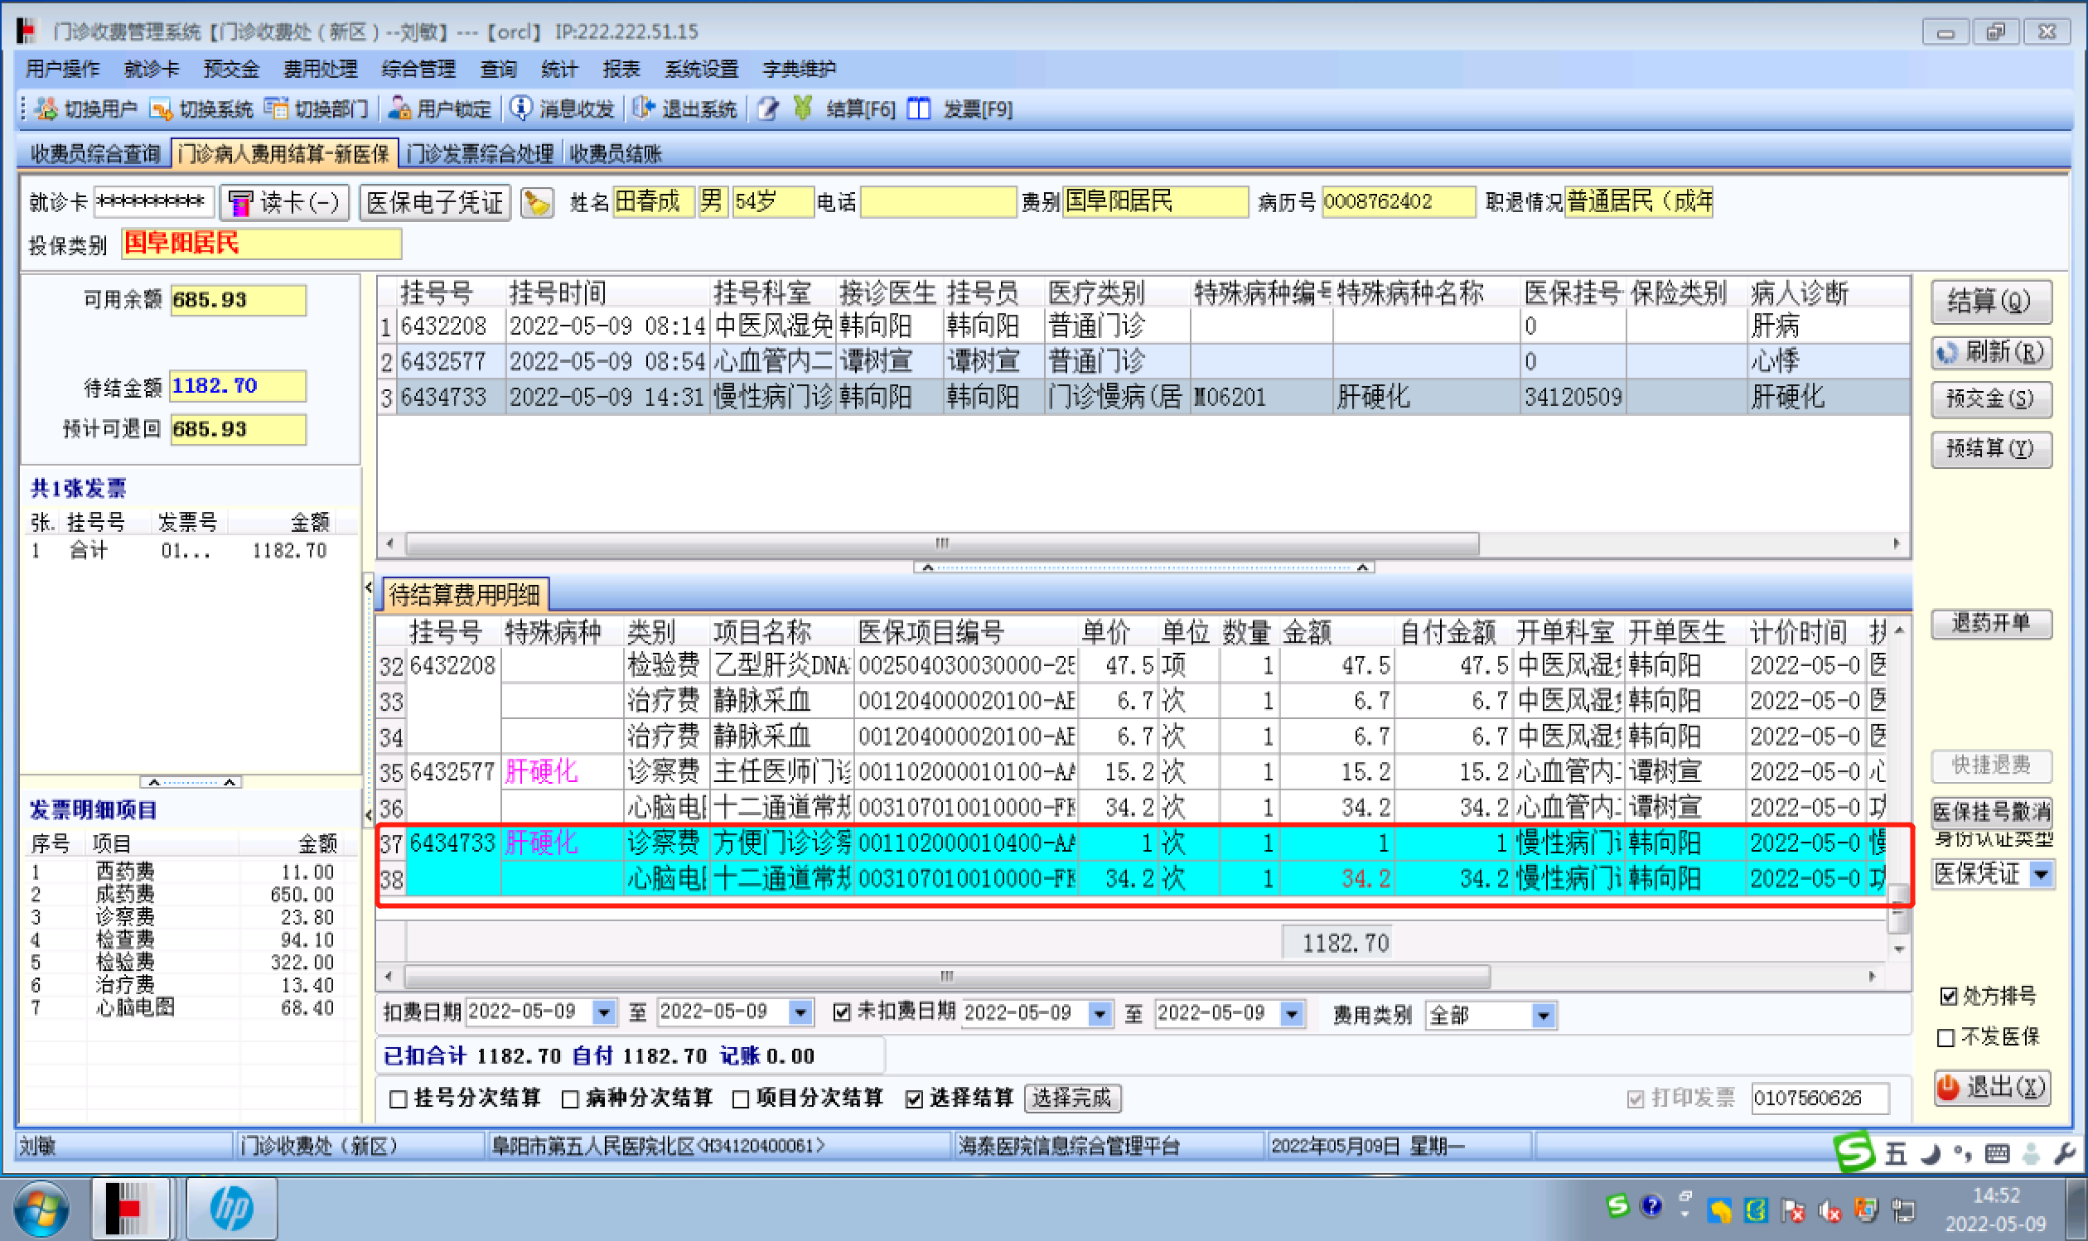
Task: Click the 用户锁定 lock user icon
Action: tap(399, 109)
